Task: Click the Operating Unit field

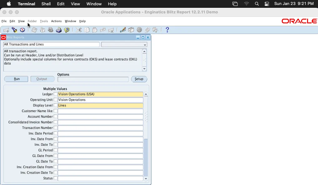Action: pos(100,100)
